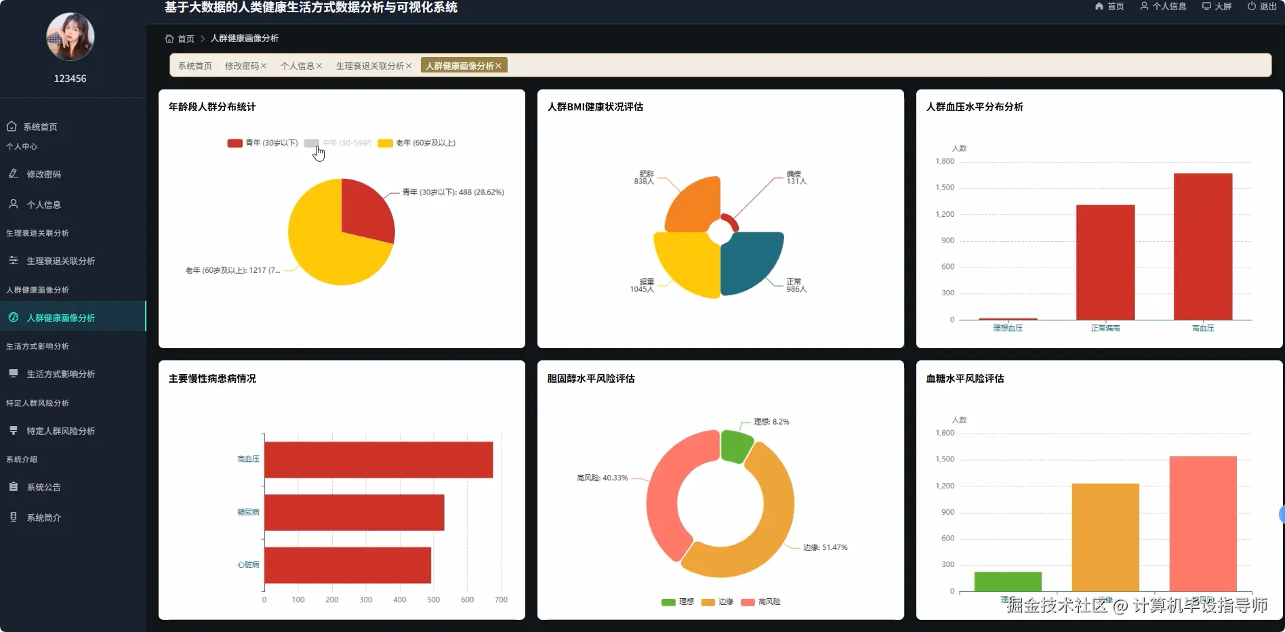1285x632 pixels.
Task: Click the icon next to 特定人群风险分析
Action: (13, 430)
